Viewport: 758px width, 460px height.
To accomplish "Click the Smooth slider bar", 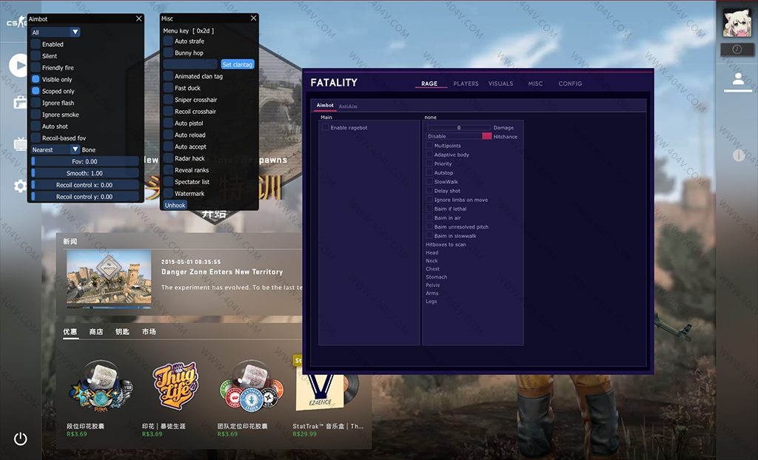I will pos(84,173).
